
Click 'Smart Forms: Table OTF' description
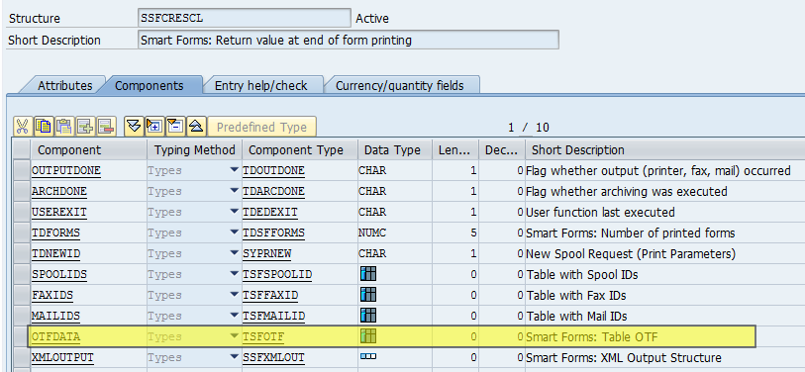point(592,336)
